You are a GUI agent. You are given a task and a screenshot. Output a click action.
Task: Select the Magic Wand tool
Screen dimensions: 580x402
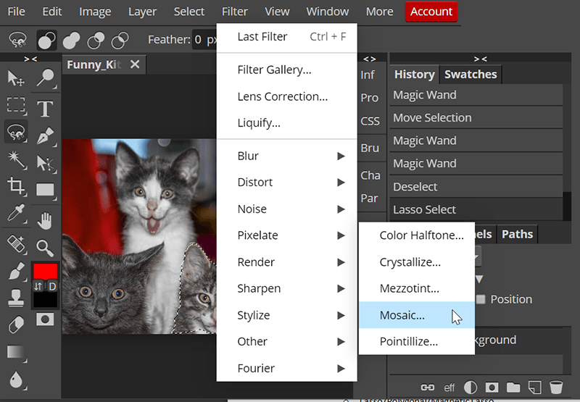click(15, 159)
